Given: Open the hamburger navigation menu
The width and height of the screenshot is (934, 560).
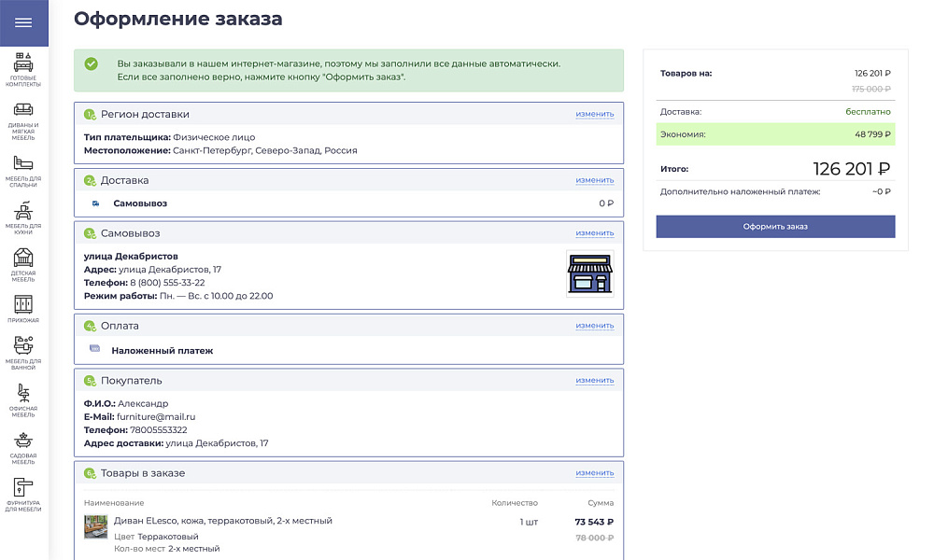Looking at the screenshot, I should click(23, 22).
